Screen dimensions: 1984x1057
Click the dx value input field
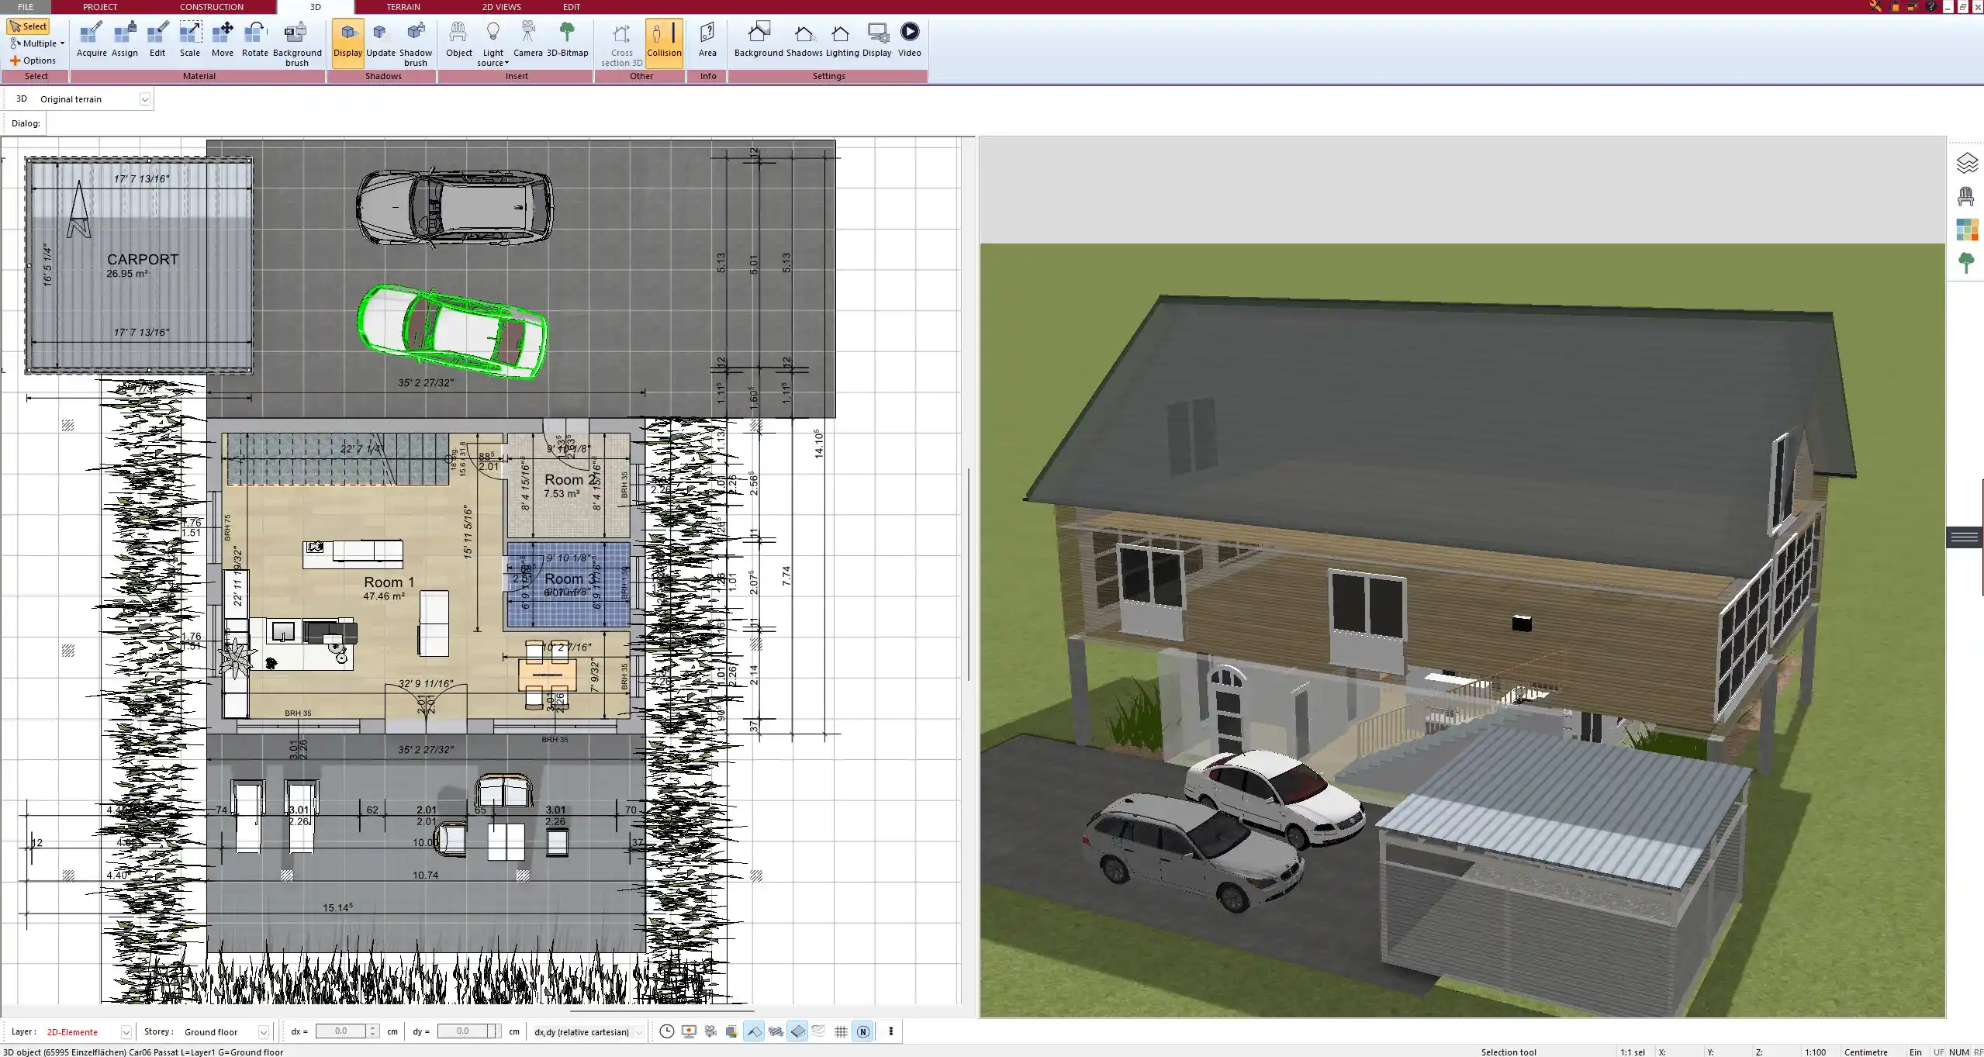click(x=340, y=1031)
